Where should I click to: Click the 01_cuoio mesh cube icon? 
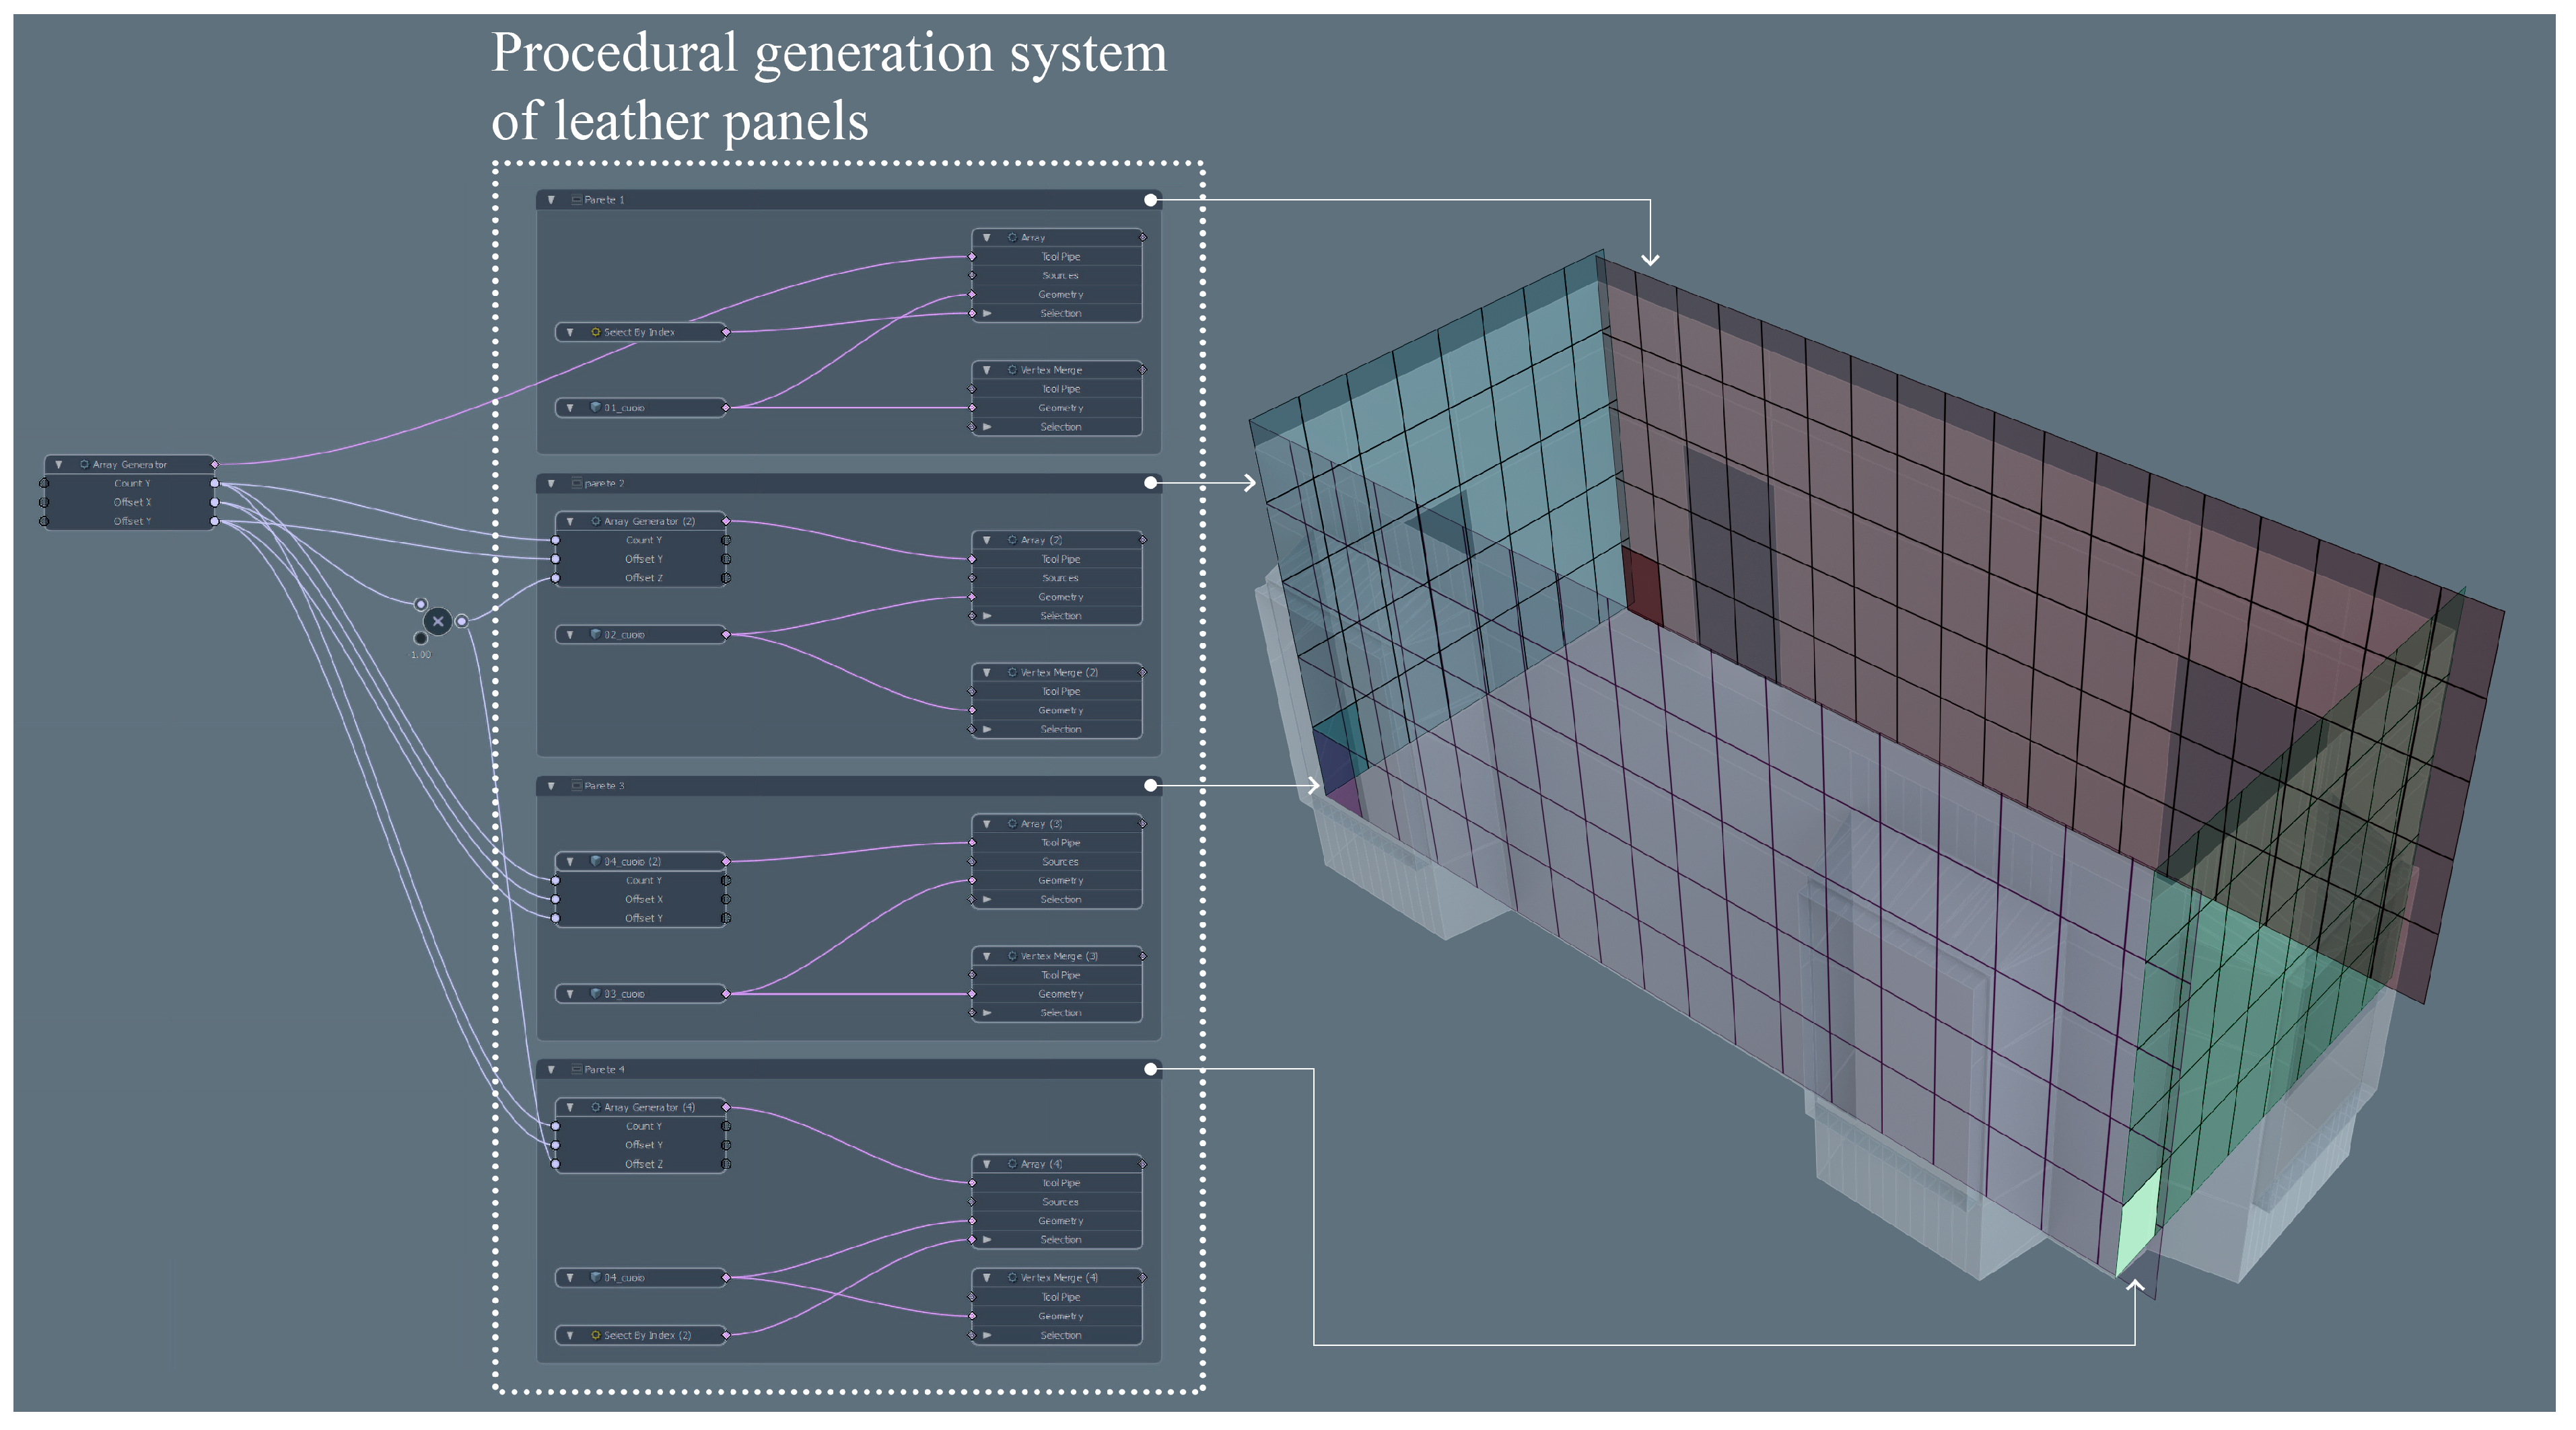(595, 408)
